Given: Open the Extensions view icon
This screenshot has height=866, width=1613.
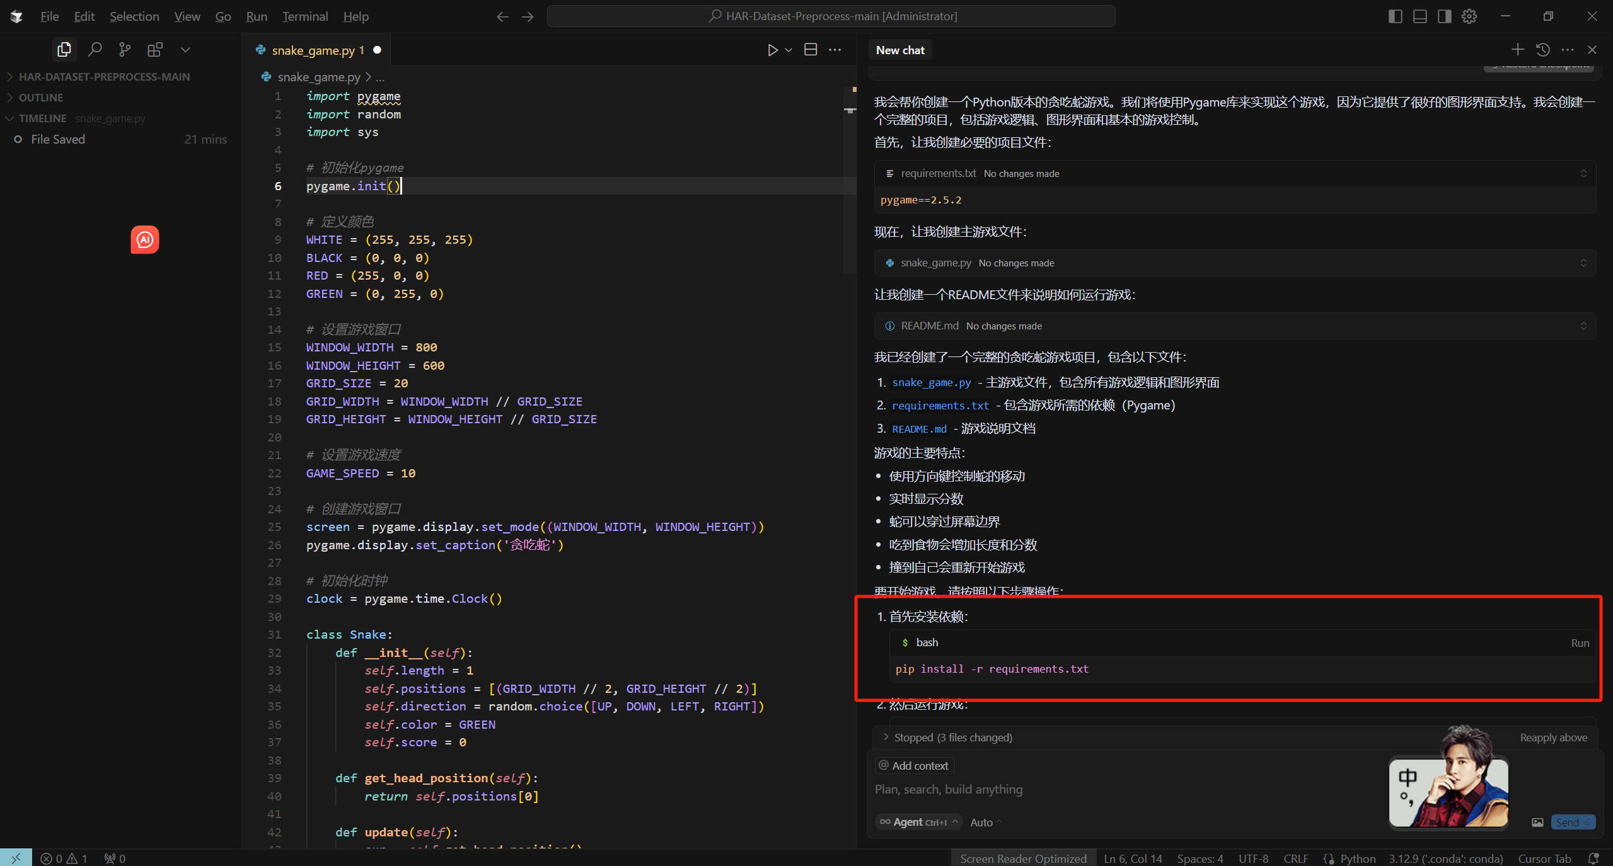Looking at the screenshot, I should [154, 49].
